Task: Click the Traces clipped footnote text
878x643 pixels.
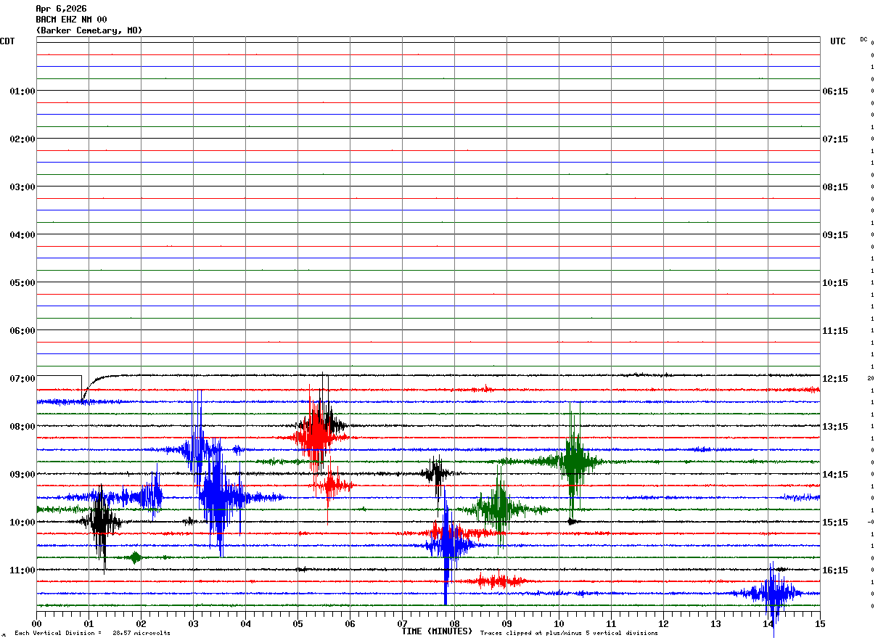Action: [x=569, y=633]
